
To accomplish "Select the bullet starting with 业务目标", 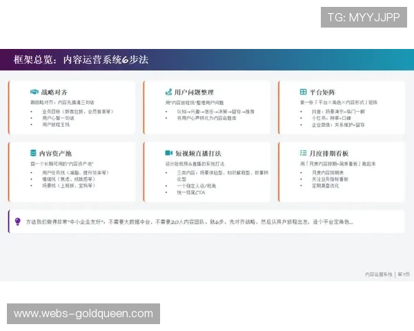I will pyautogui.click(x=78, y=112).
